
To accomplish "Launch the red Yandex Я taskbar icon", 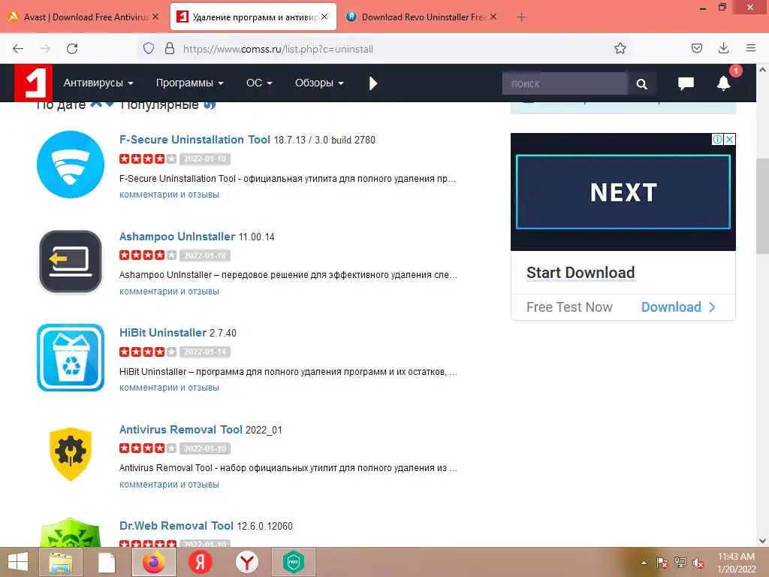I will 200,562.
